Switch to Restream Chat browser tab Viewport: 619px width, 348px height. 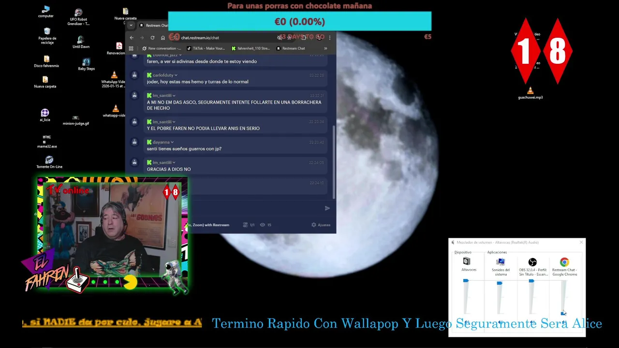[154, 25]
